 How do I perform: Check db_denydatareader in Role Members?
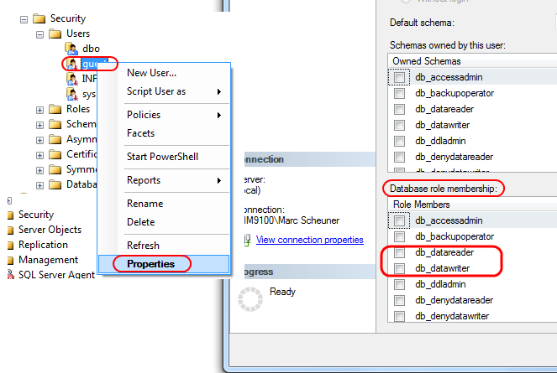(399, 300)
